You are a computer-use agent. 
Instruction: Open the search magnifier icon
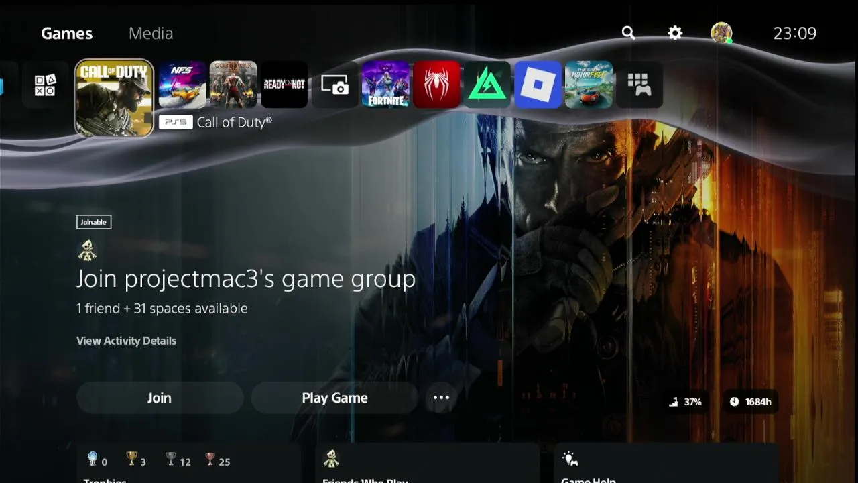point(628,33)
